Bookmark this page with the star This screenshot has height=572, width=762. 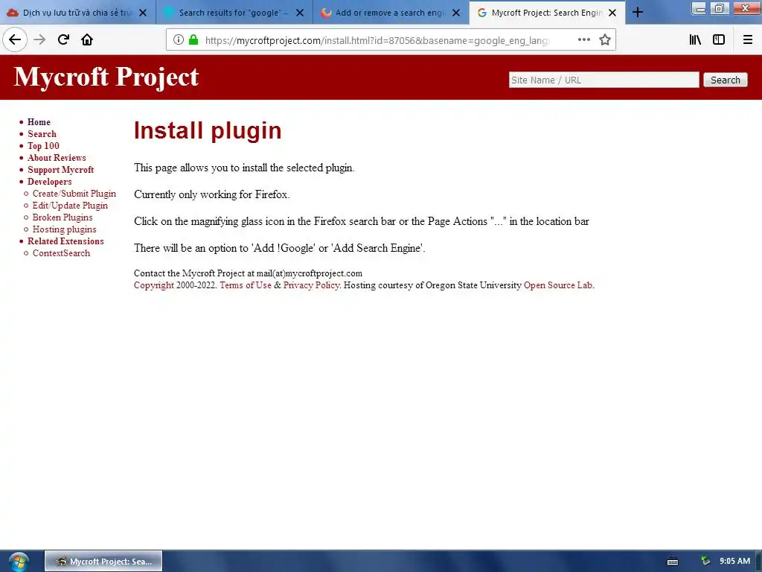click(x=604, y=40)
